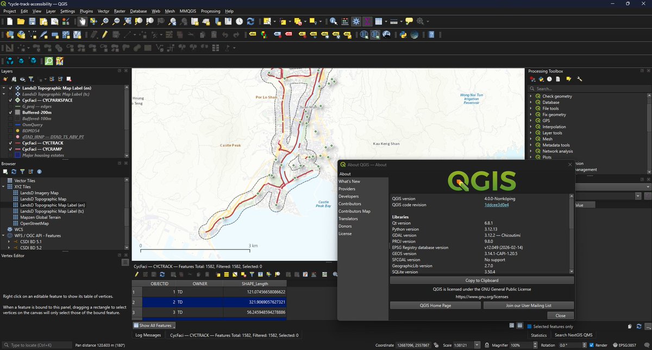Open the code revision 1ddcee3d0e4 link

click(496, 205)
